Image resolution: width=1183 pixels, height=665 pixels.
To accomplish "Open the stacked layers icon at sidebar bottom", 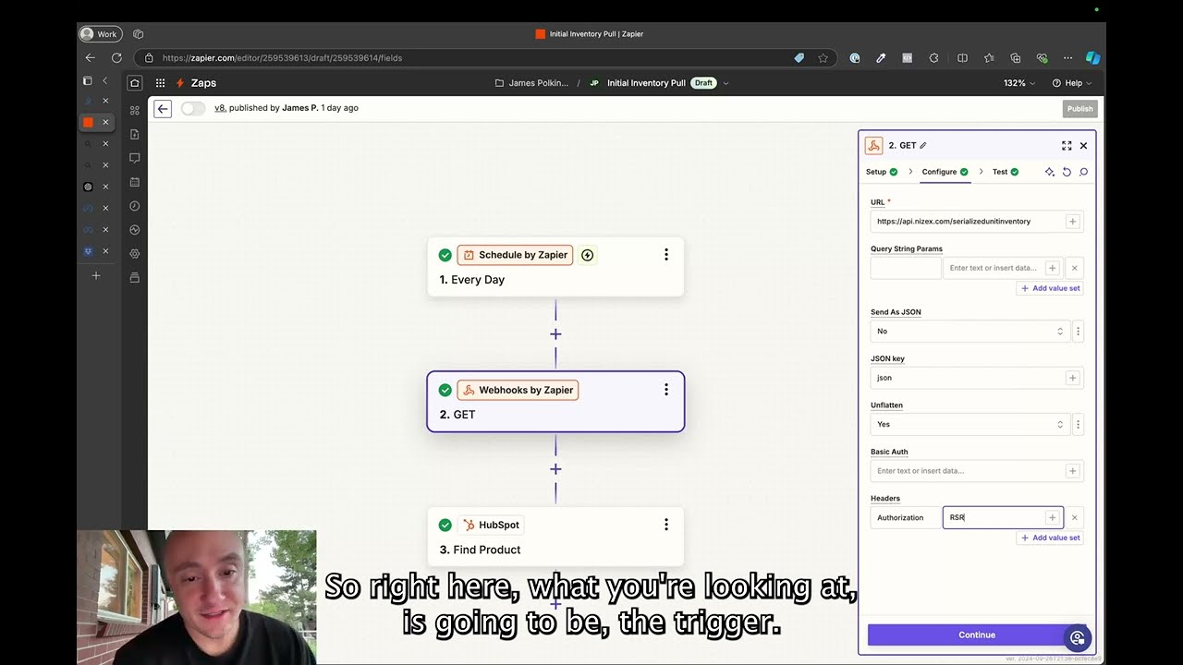I will coord(135,277).
